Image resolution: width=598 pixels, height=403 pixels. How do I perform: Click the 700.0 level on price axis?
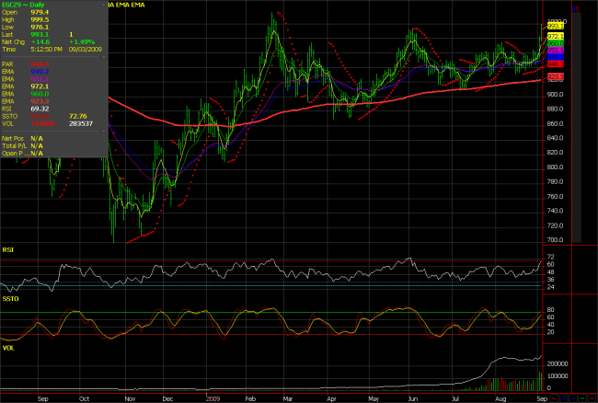(556, 240)
